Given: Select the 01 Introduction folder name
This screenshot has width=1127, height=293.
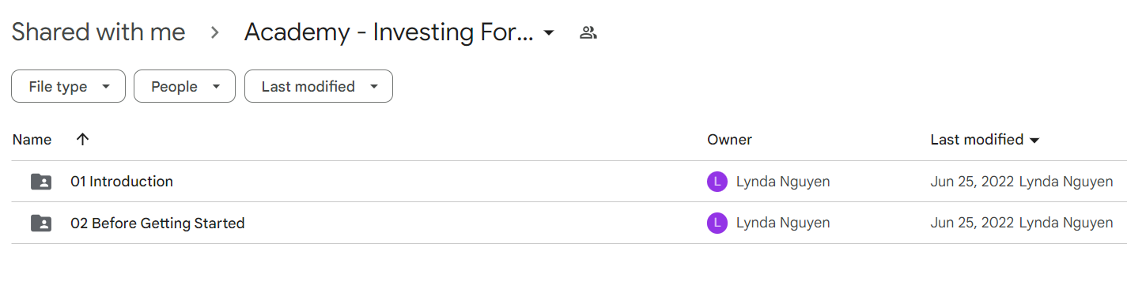Looking at the screenshot, I should tap(122, 182).
